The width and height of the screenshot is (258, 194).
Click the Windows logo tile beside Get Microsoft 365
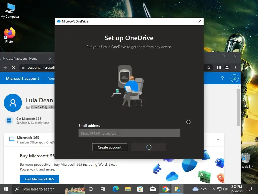tap(9, 120)
